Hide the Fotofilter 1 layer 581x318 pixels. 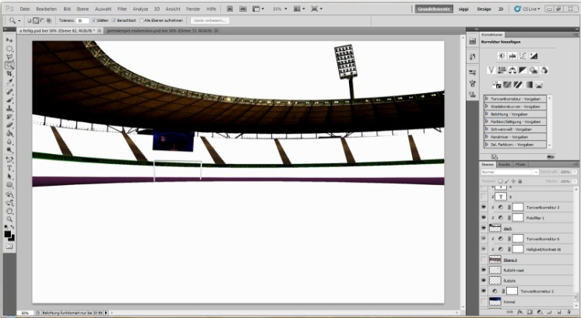click(x=484, y=218)
